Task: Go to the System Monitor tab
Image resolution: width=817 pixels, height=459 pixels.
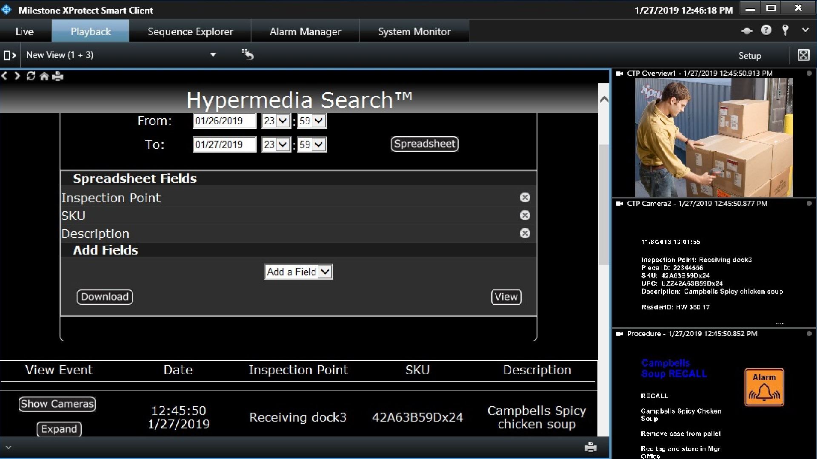Action: click(414, 31)
